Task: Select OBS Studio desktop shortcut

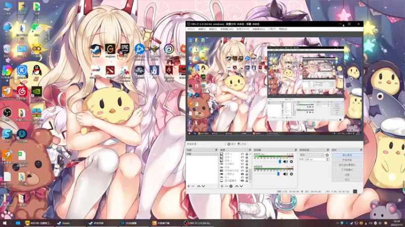Action: 7,114
